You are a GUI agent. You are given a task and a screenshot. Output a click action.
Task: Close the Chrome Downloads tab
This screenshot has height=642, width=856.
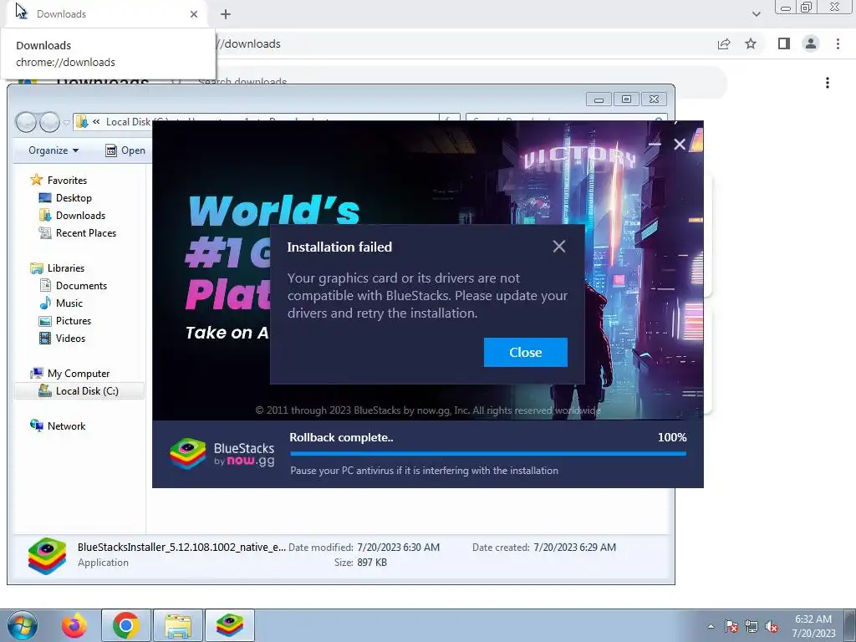(194, 14)
